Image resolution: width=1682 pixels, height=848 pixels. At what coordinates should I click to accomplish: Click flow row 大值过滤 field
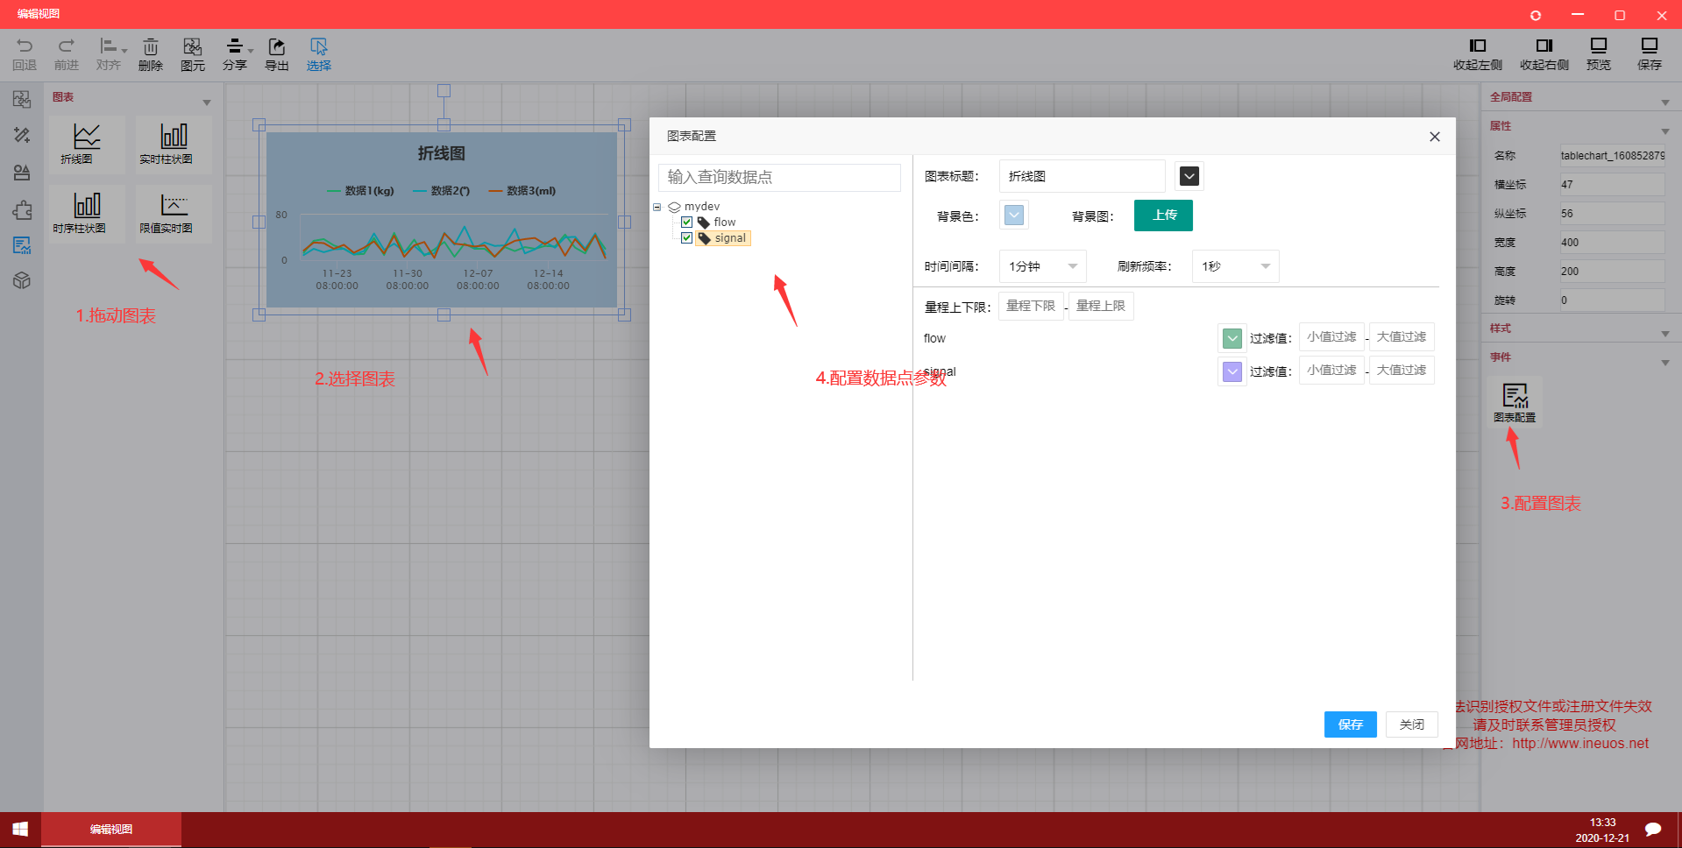click(1402, 337)
